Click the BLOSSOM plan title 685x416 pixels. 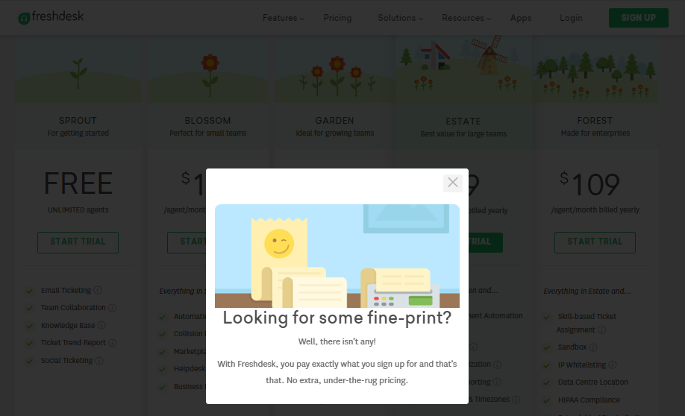click(x=207, y=121)
